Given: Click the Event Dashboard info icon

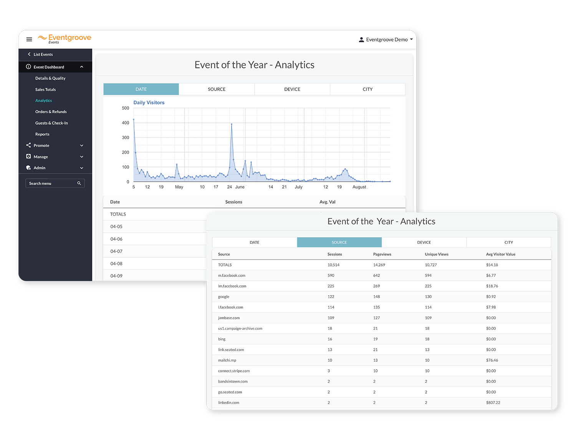Looking at the screenshot, I should pos(28,67).
